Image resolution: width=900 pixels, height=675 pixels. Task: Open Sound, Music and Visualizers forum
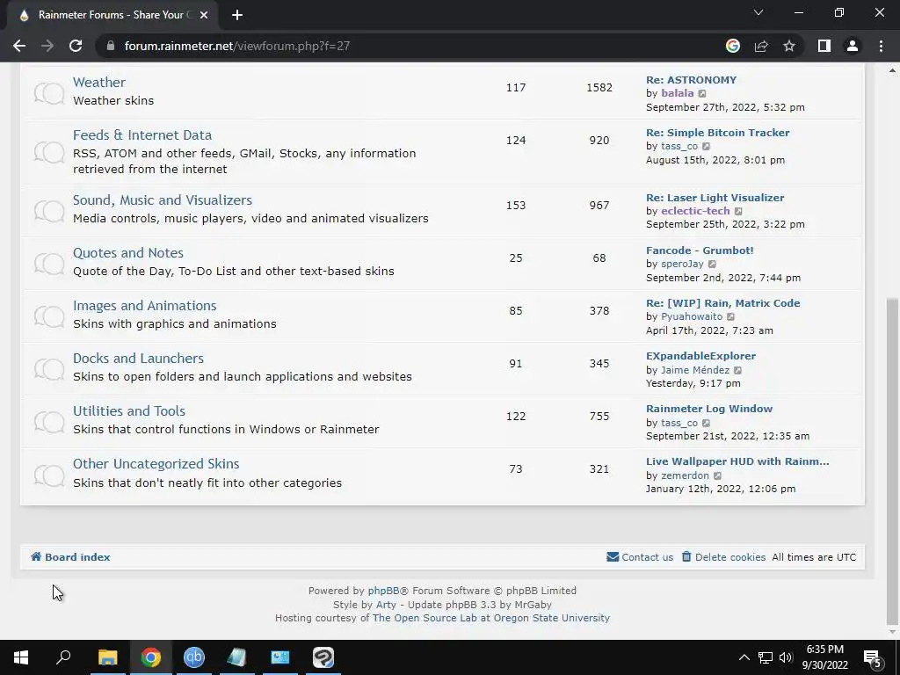click(x=163, y=200)
